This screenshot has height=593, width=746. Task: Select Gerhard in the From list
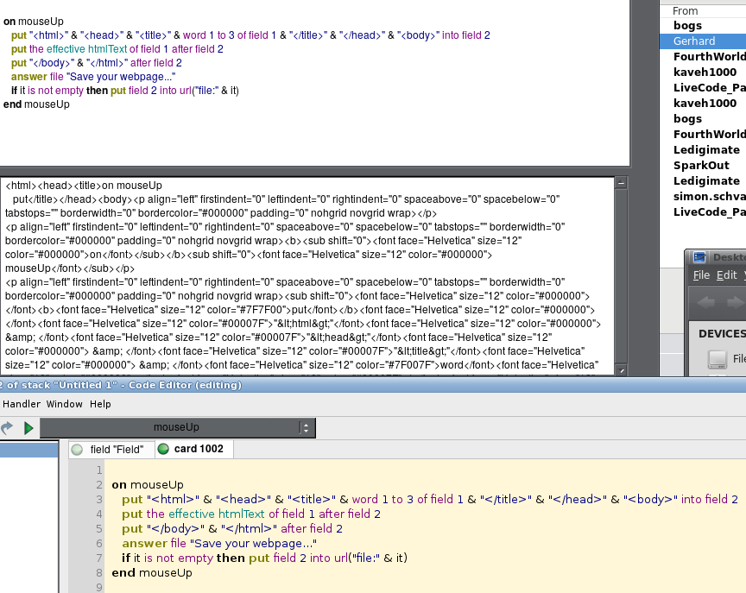click(694, 41)
